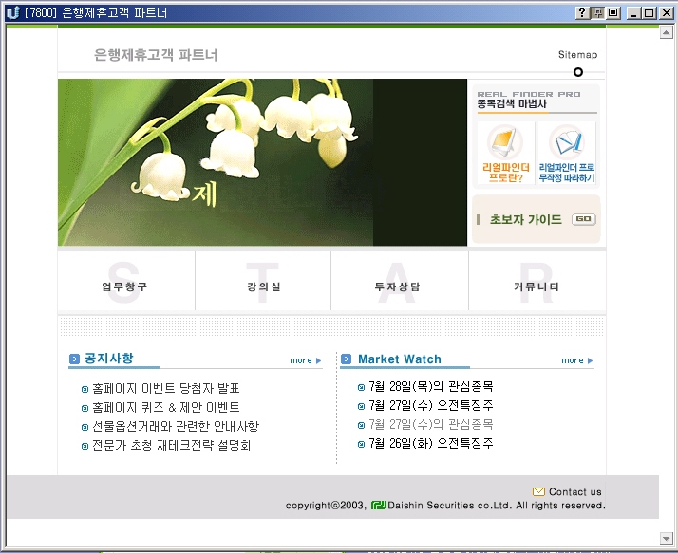The width and height of the screenshot is (678, 553).
Task: Open the 리얼파인더 프로 무작정 따라하기 book icon
Action: coord(567,142)
